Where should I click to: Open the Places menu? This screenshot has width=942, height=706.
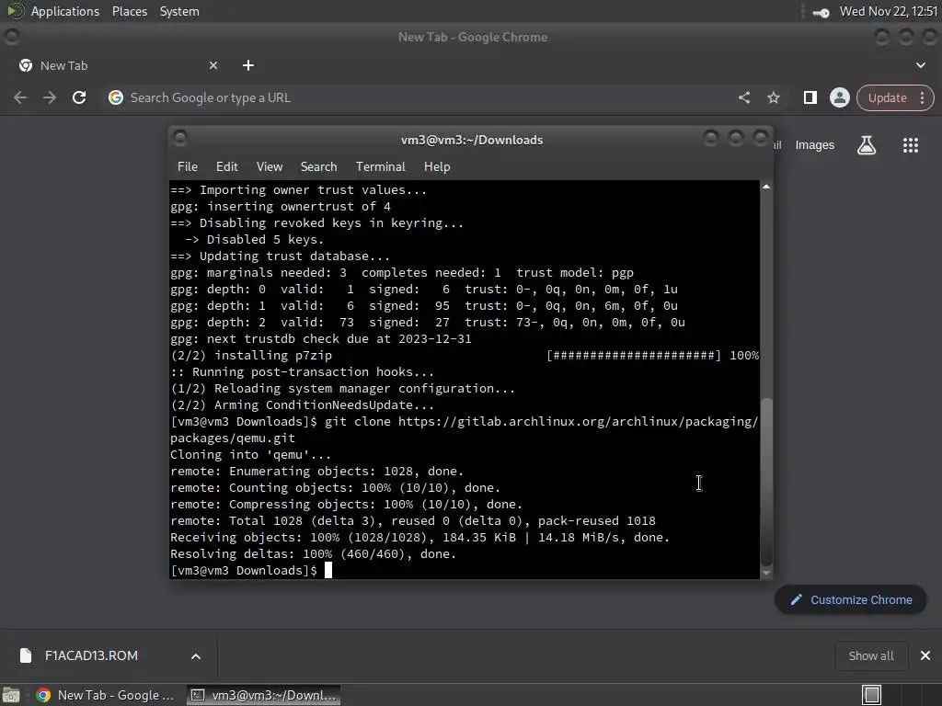(130, 11)
